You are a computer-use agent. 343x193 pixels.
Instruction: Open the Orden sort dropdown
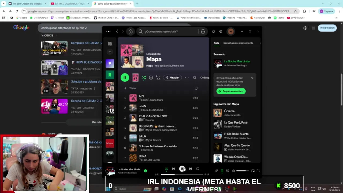tap(205, 77)
